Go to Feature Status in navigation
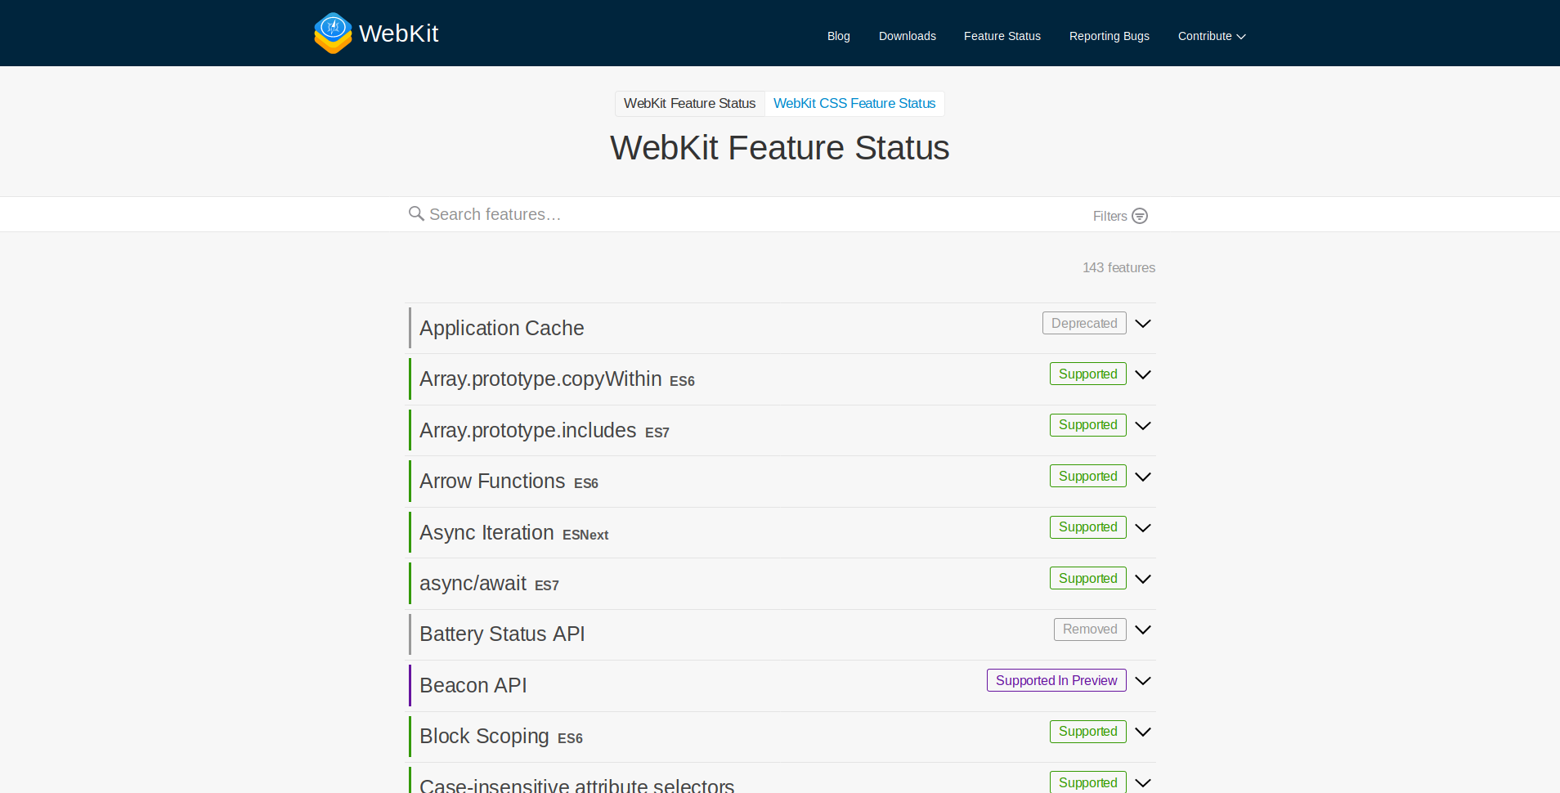The width and height of the screenshot is (1560, 793). tap(1002, 36)
